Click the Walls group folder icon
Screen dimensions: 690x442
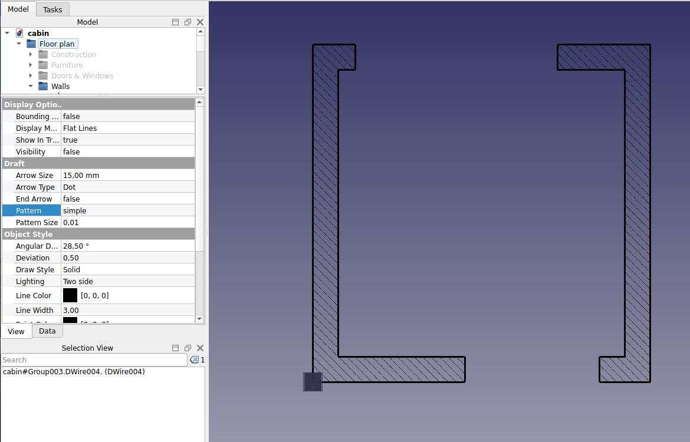point(43,85)
